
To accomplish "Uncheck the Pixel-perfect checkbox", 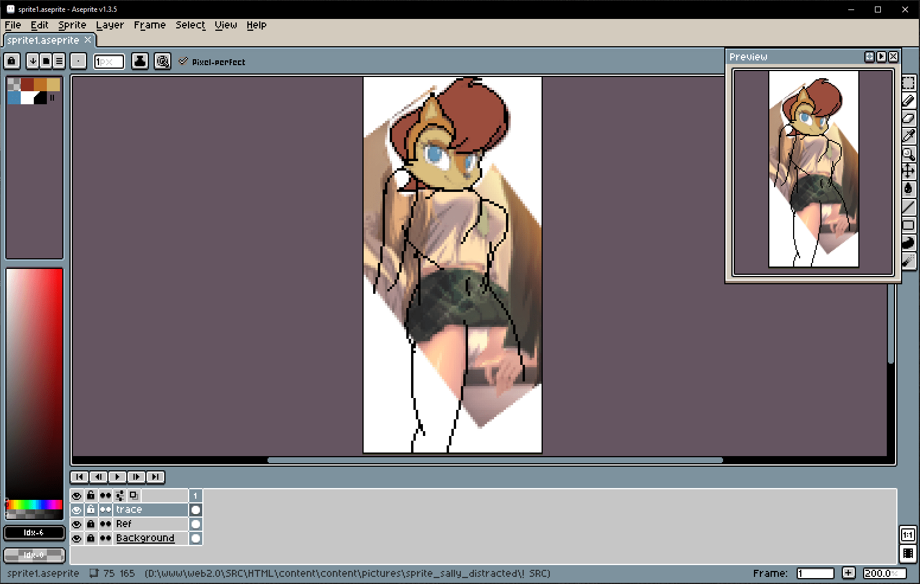I will pyautogui.click(x=183, y=61).
